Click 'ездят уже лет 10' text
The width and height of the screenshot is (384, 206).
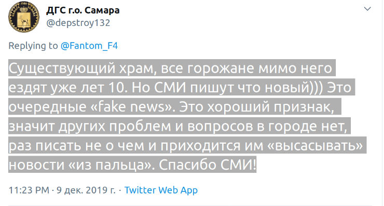click(x=68, y=88)
